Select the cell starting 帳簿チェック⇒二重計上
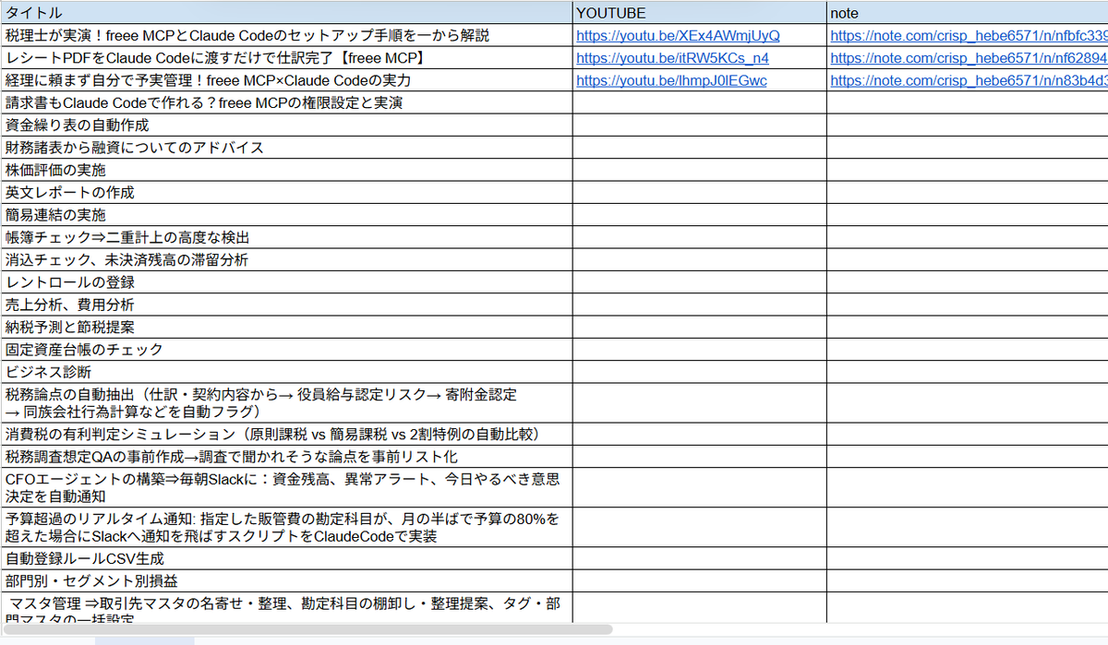 (x=286, y=238)
